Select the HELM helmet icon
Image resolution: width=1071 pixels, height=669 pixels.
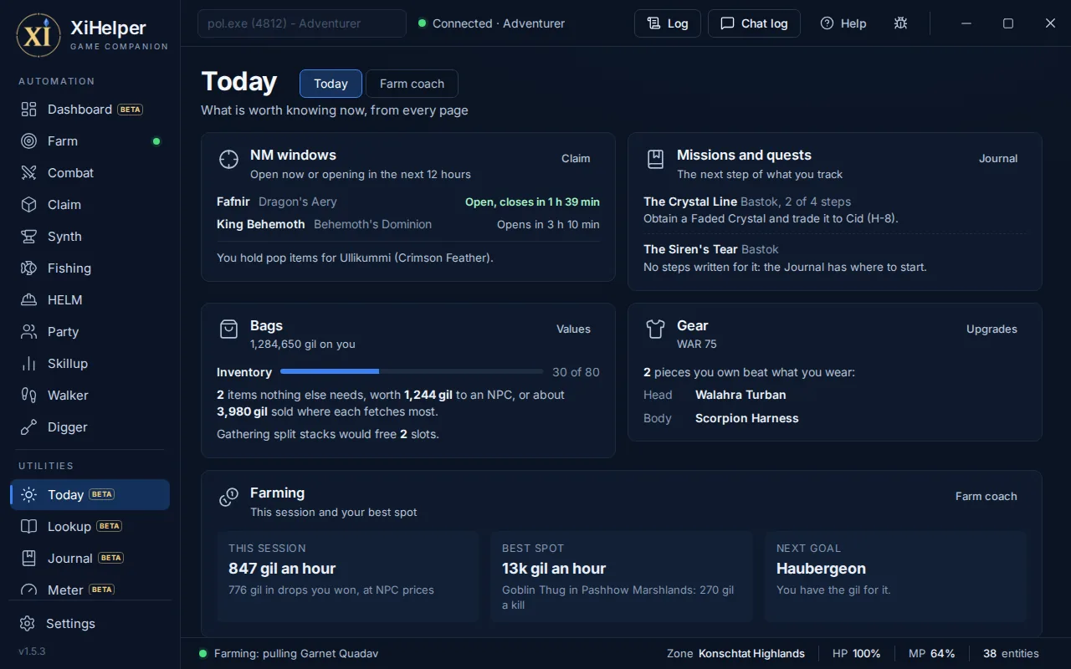[29, 300]
